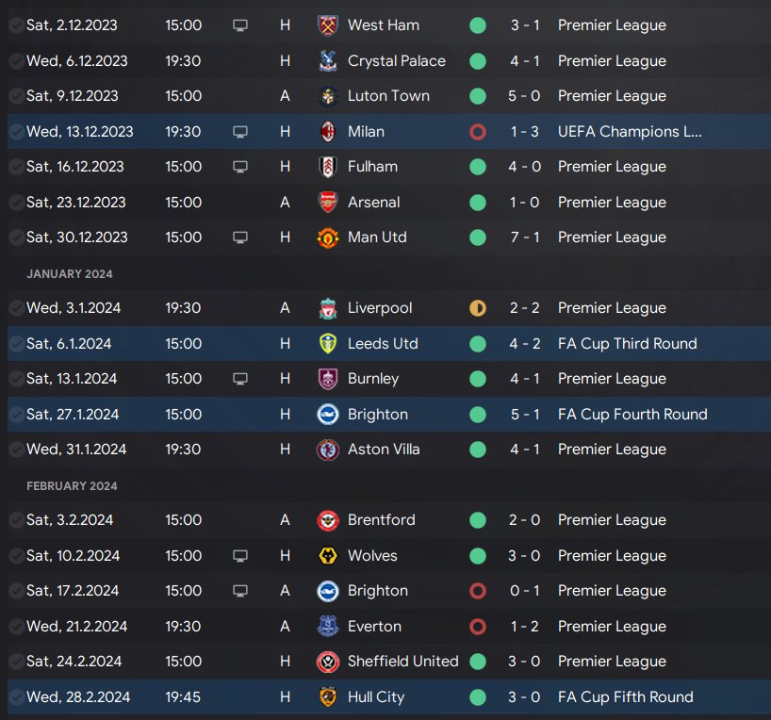Click the red loss indicator on Everton match

(x=478, y=627)
